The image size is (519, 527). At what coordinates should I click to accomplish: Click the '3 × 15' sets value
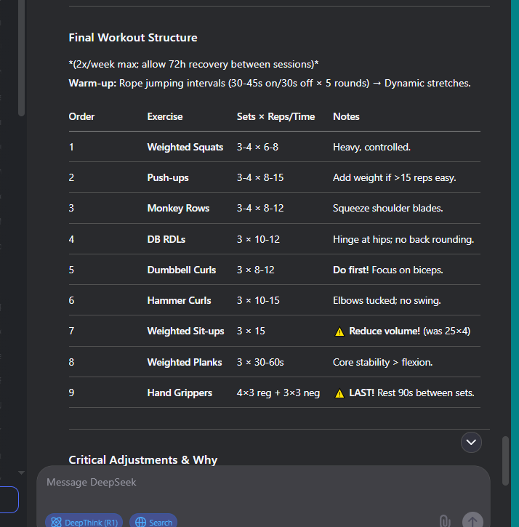tap(251, 331)
